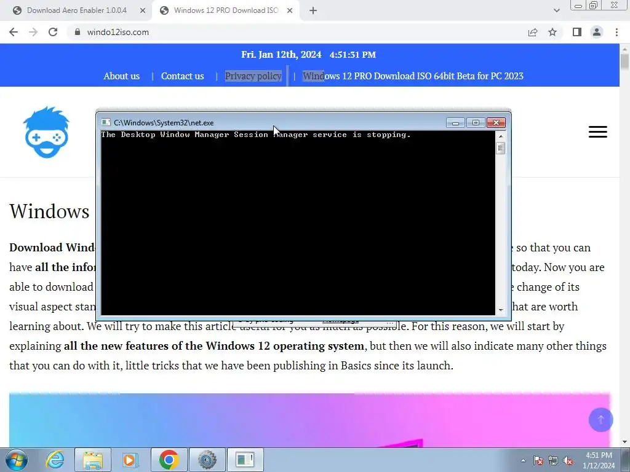Open the Privacy policy link

[x=253, y=76]
